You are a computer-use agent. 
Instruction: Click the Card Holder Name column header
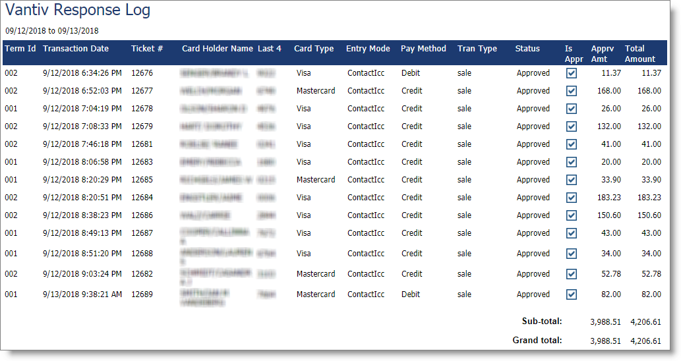click(x=217, y=49)
